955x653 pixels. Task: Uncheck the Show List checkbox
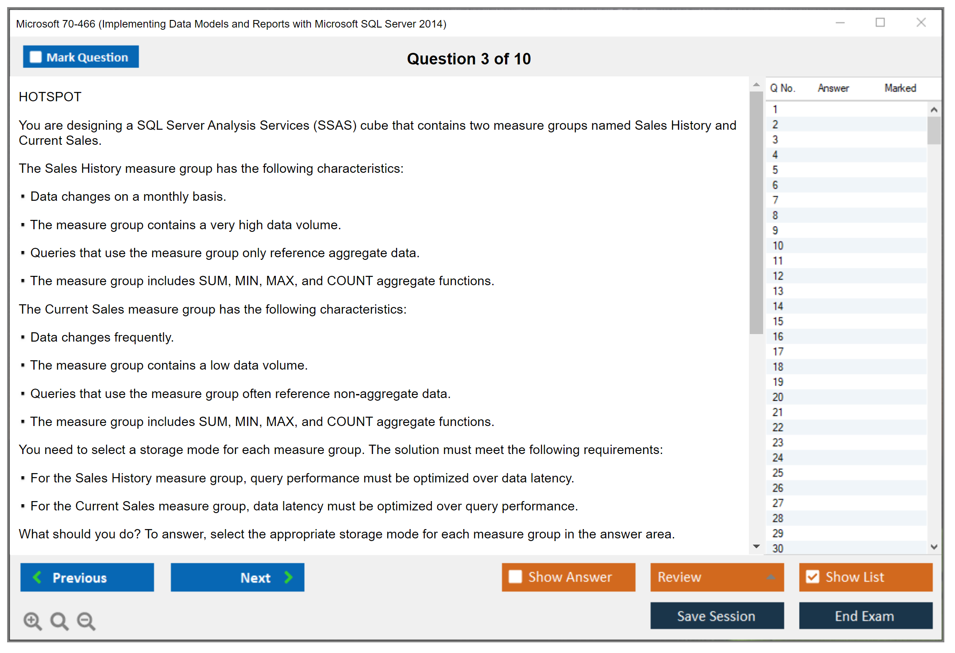pos(812,577)
